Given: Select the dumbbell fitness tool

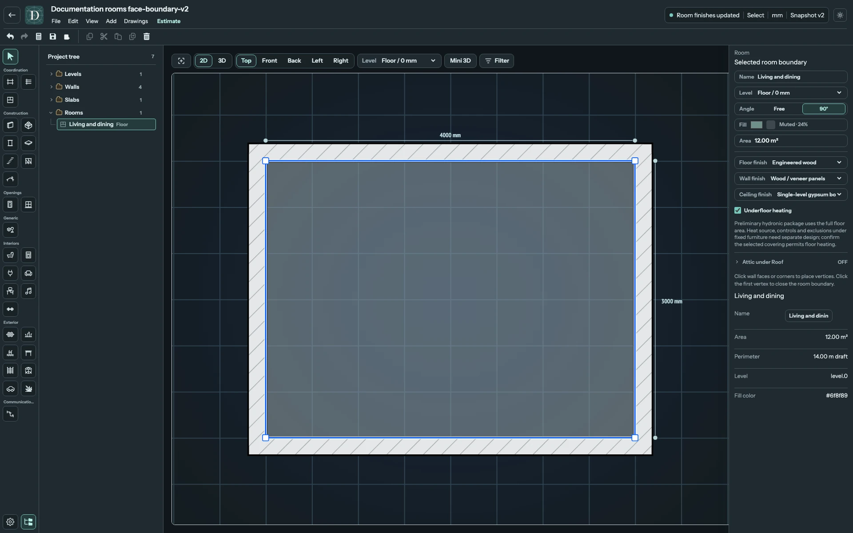Looking at the screenshot, I should pyautogui.click(x=10, y=309).
